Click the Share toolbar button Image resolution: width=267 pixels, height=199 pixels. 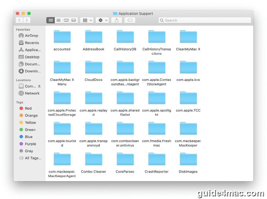(117, 20)
